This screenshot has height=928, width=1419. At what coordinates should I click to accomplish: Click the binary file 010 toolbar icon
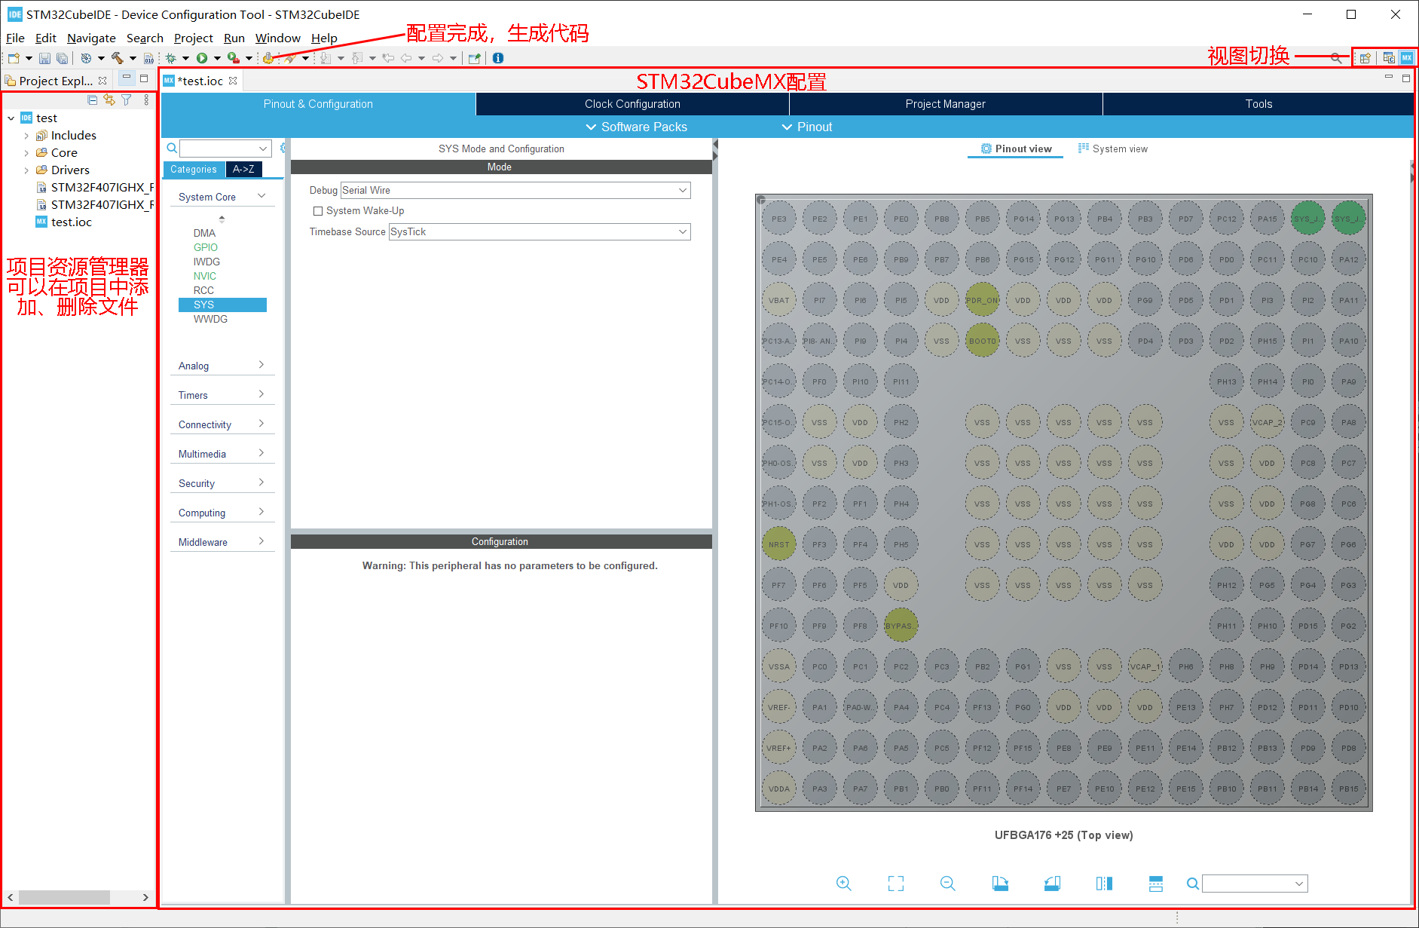click(x=148, y=58)
